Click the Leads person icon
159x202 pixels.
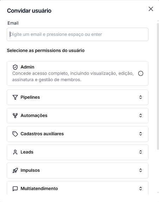(x=15, y=152)
